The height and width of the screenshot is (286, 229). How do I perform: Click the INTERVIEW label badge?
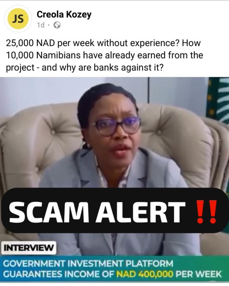(29, 248)
